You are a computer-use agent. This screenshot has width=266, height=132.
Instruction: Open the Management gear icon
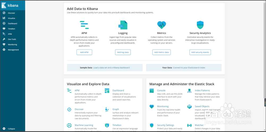coord(4,50)
